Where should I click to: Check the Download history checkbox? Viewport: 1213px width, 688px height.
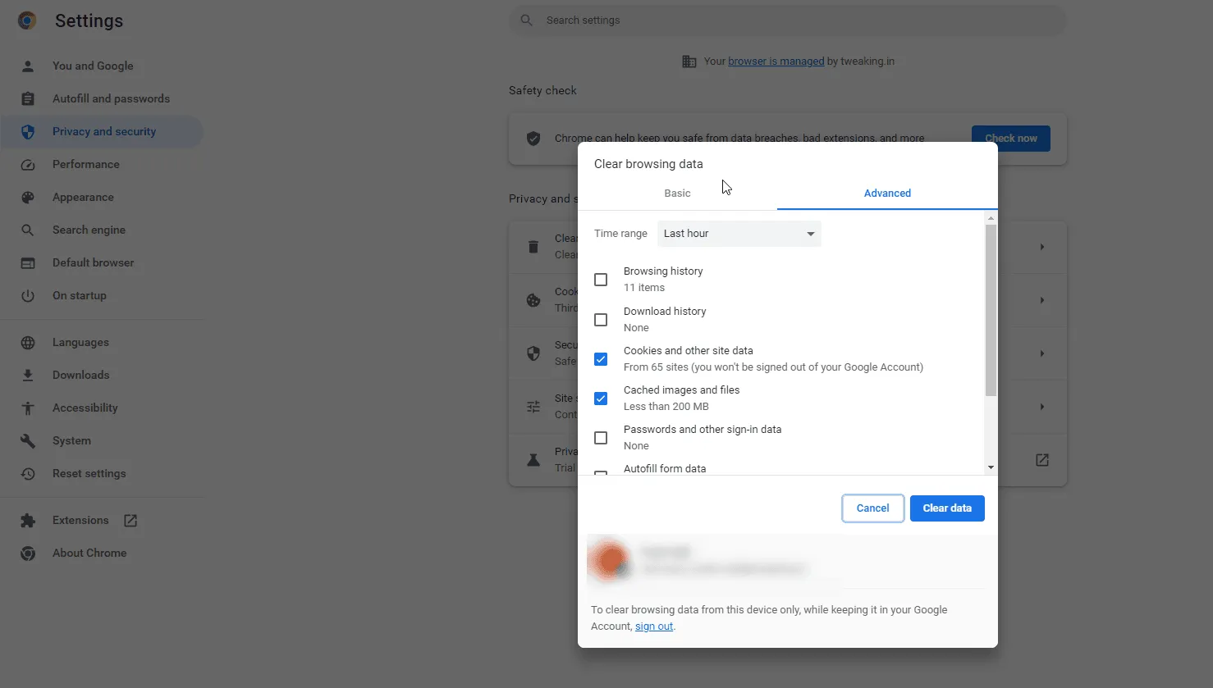[x=601, y=320]
